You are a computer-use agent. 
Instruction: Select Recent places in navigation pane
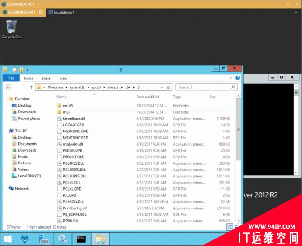tap(29, 118)
